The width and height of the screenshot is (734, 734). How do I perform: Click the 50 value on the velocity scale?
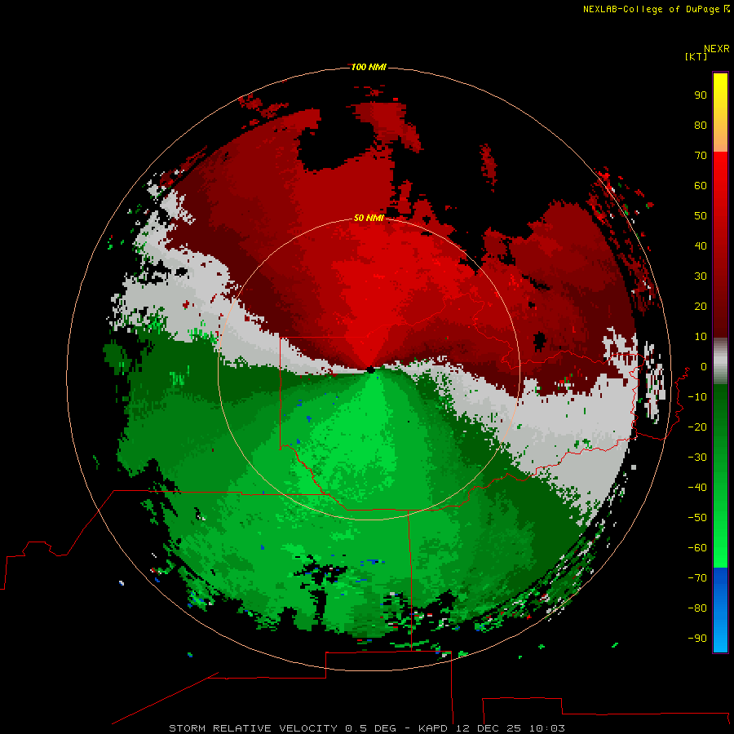(x=701, y=216)
